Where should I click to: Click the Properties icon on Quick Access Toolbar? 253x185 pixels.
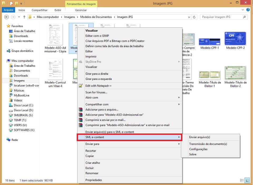[11, 4]
